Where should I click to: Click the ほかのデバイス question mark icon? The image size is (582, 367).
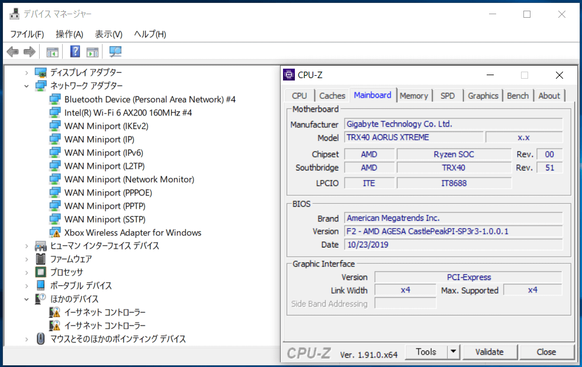[x=40, y=299]
